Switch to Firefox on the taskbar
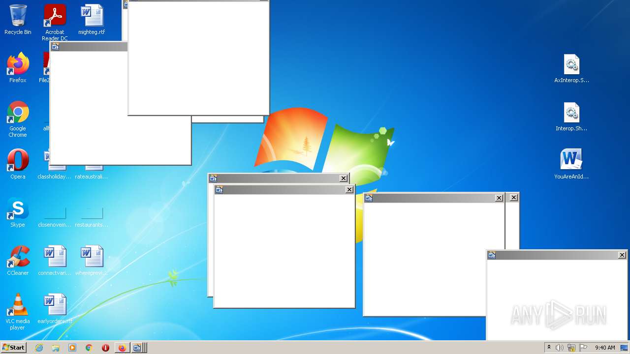 [x=122, y=348]
